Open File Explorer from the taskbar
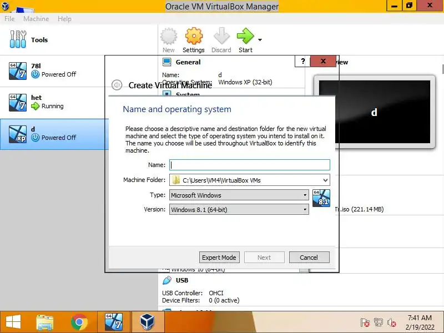This screenshot has height=333, width=444. click(44, 322)
